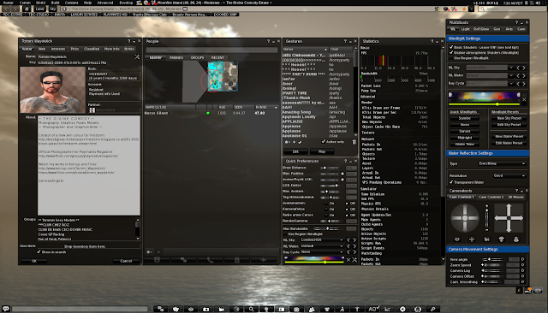
Task: Click profile photo of Tomeni Waydelich
Action: click(x=52, y=90)
